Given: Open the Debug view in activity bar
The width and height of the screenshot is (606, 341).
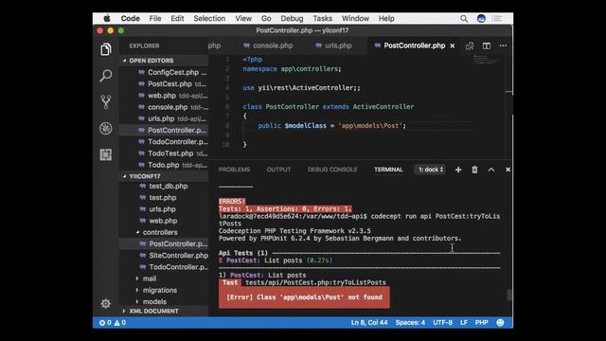Looking at the screenshot, I should click(105, 129).
